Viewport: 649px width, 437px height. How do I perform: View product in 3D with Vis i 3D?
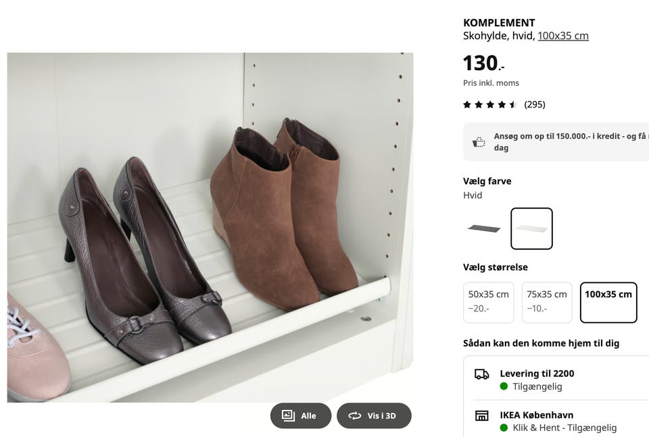click(x=374, y=415)
